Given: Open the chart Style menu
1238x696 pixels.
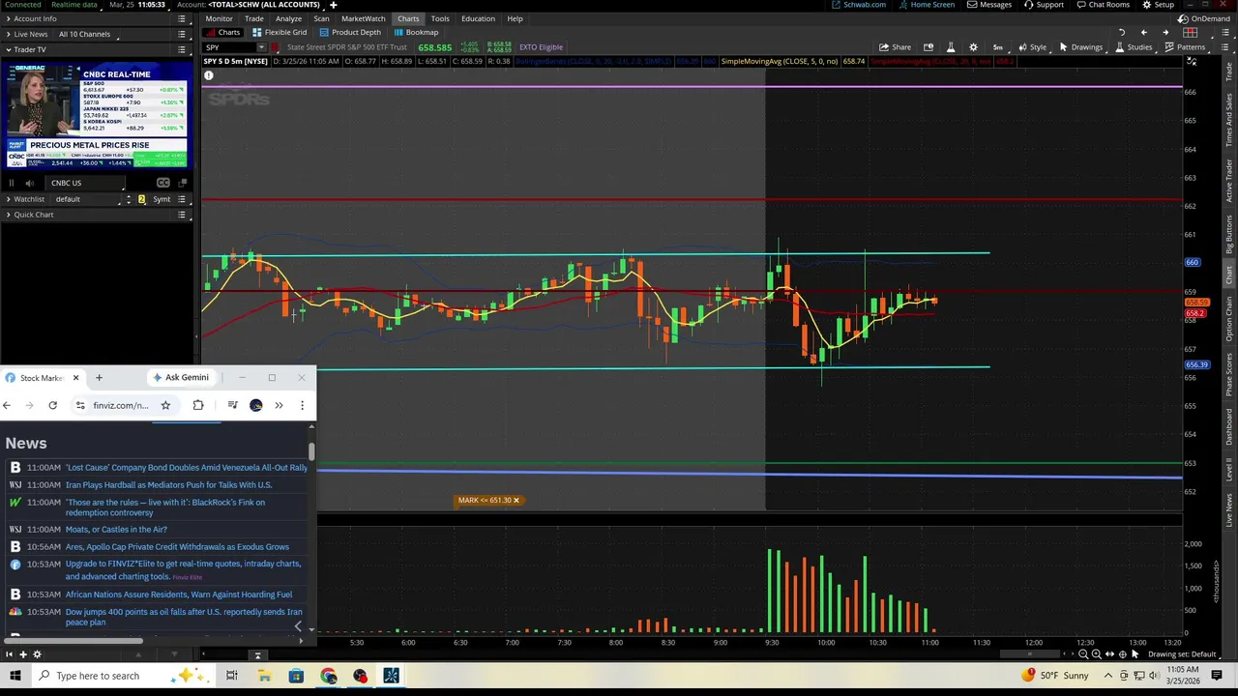Looking at the screenshot, I should [x=1032, y=47].
